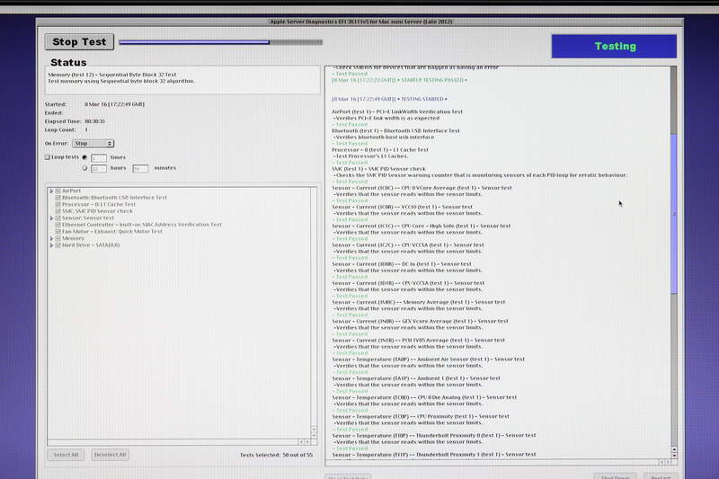Expand the AirPort test group

[51, 191]
